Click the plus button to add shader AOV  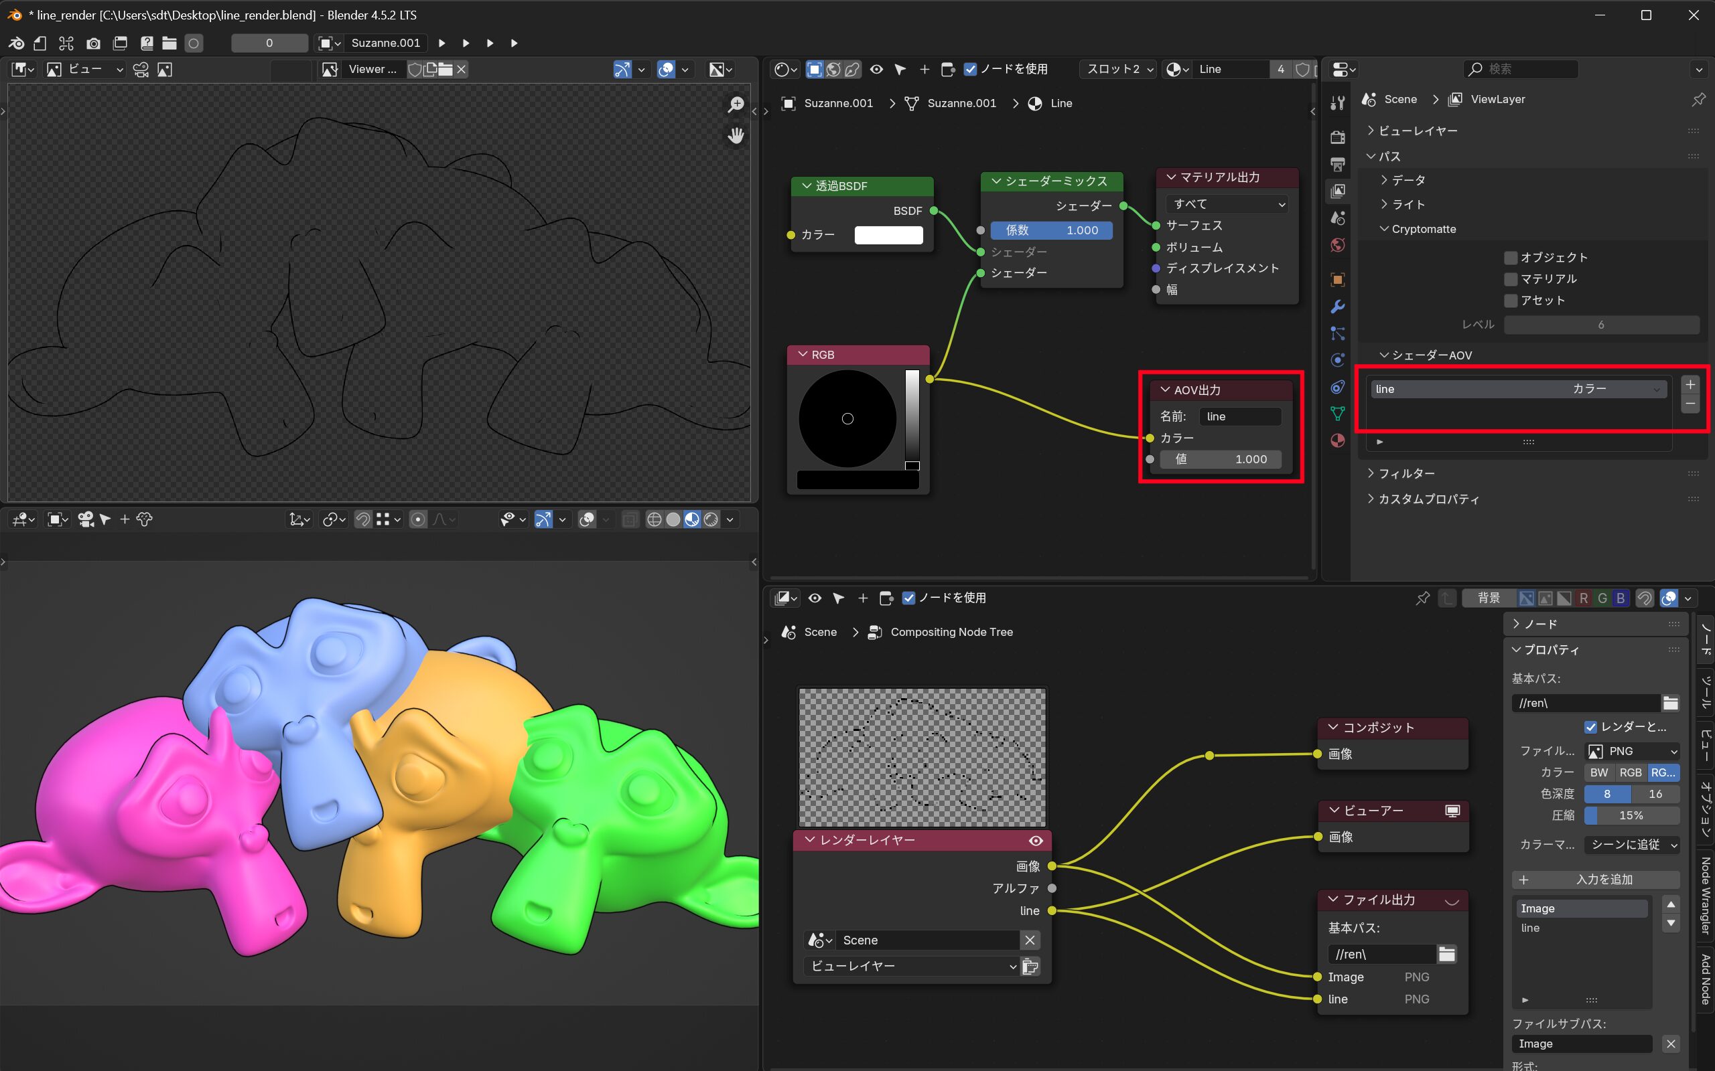(x=1690, y=385)
